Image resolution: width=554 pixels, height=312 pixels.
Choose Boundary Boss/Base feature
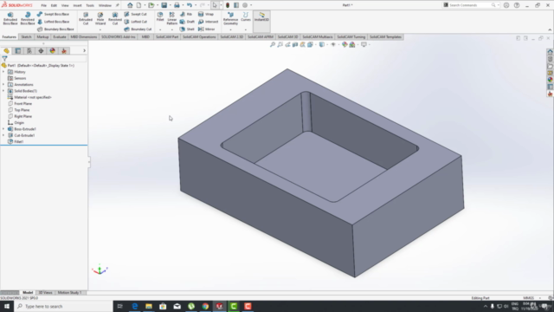point(55,29)
